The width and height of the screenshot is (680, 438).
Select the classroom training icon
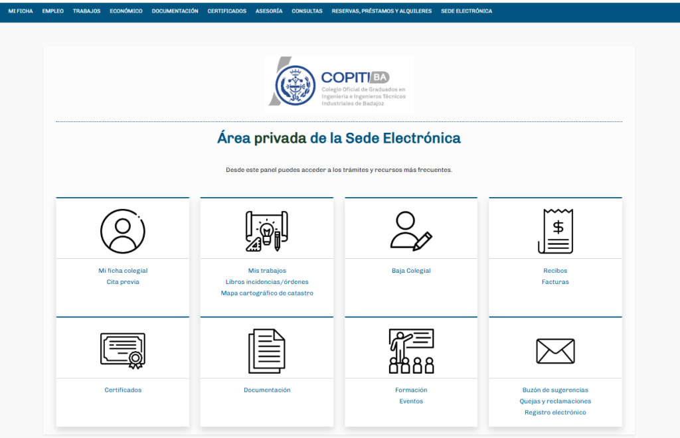[x=411, y=351]
